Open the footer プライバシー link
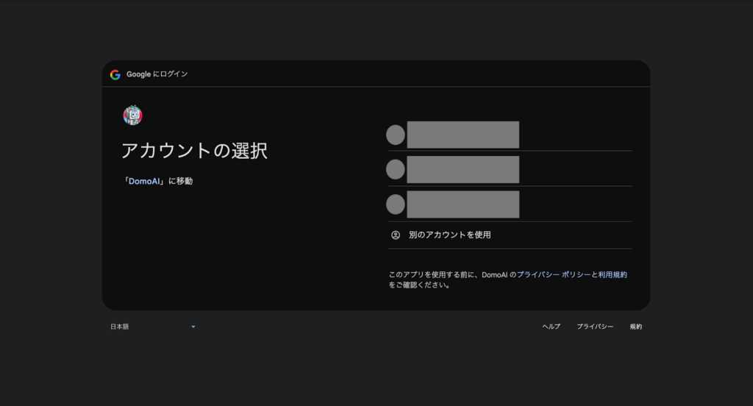The image size is (753, 406). 594,327
